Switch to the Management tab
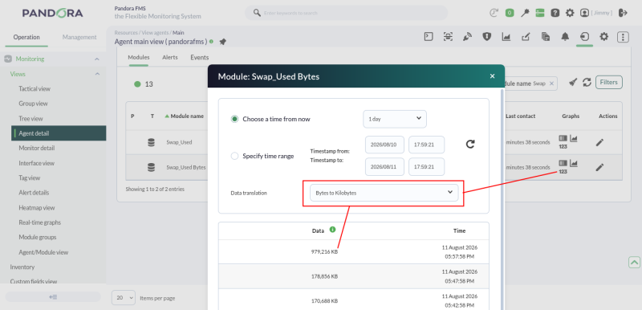Viewport: 642px width, 310px height. tap(79, 37)
